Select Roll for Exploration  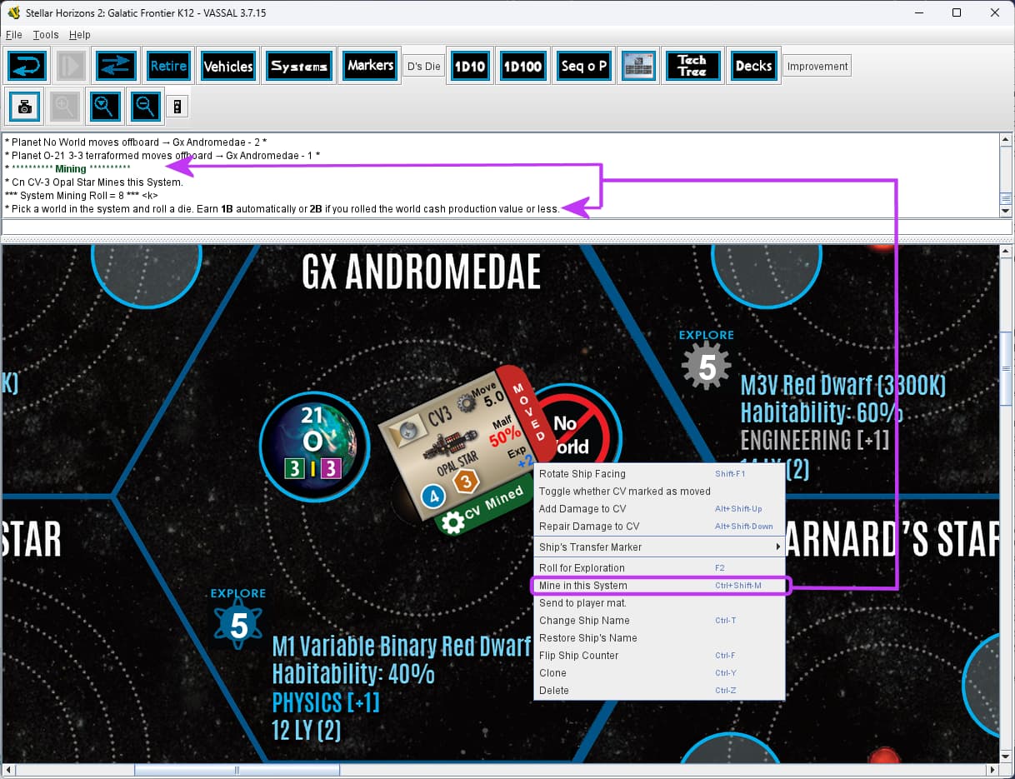[659, 568]
